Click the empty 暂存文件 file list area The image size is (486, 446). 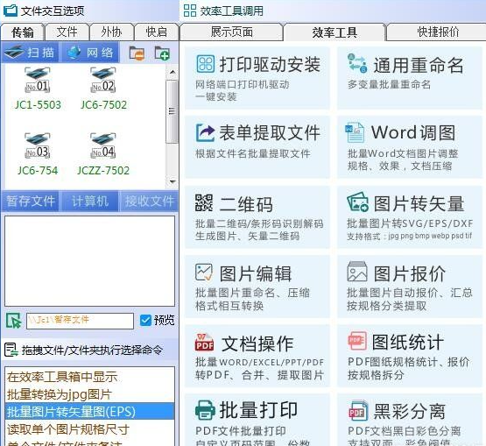click(89, 261)
